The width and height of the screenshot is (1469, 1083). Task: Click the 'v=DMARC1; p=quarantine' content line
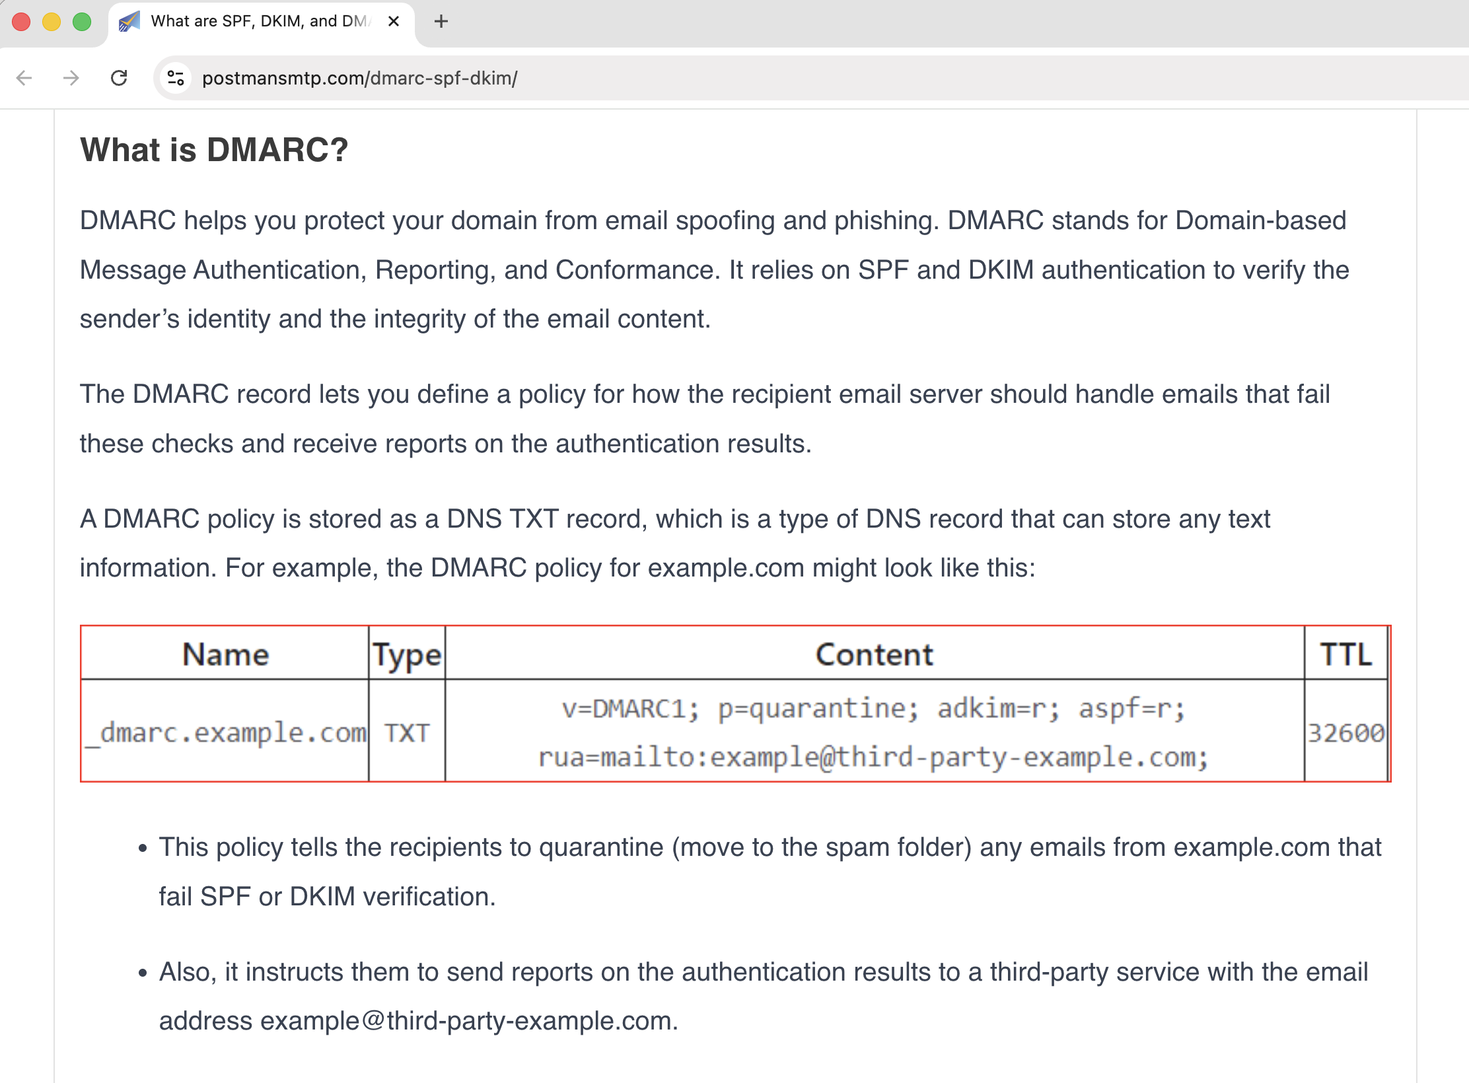coord(874,709)
